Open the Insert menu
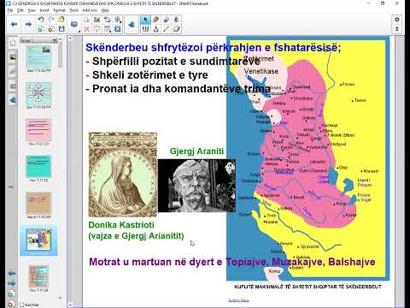Image resolution: width=410 pixels, height=308 pixels. [x=44, y=10]
